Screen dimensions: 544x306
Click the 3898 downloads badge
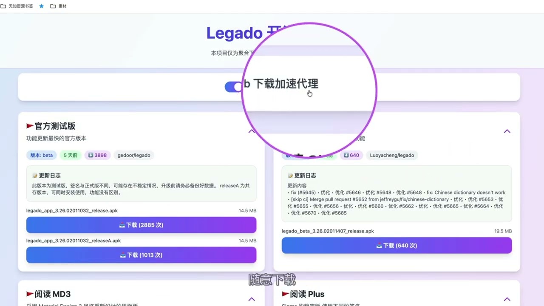pyautogui.click(x=97, y=155)
